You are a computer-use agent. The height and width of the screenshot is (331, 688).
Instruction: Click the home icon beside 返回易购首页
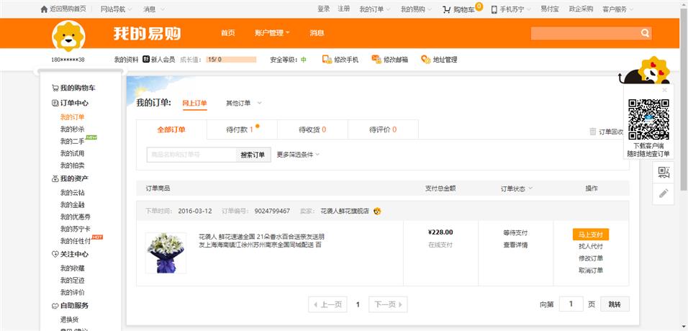(44, 9)
